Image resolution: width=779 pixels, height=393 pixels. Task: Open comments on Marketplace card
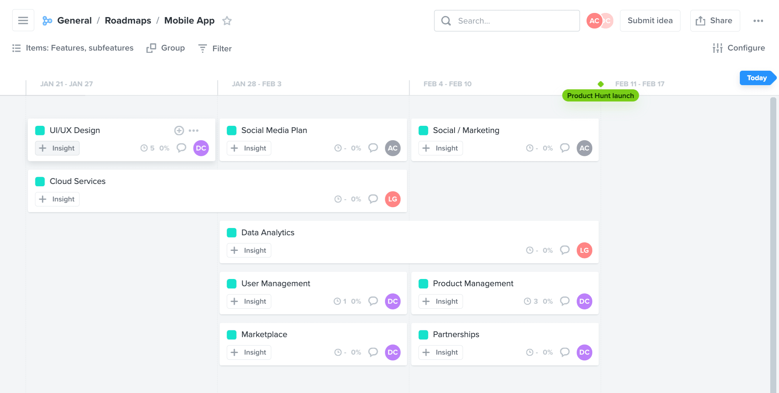(373, 352)
